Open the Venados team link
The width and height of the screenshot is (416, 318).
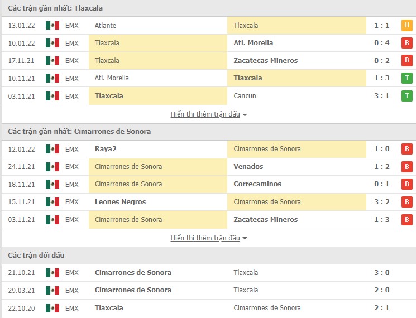(x=248, y=167)
